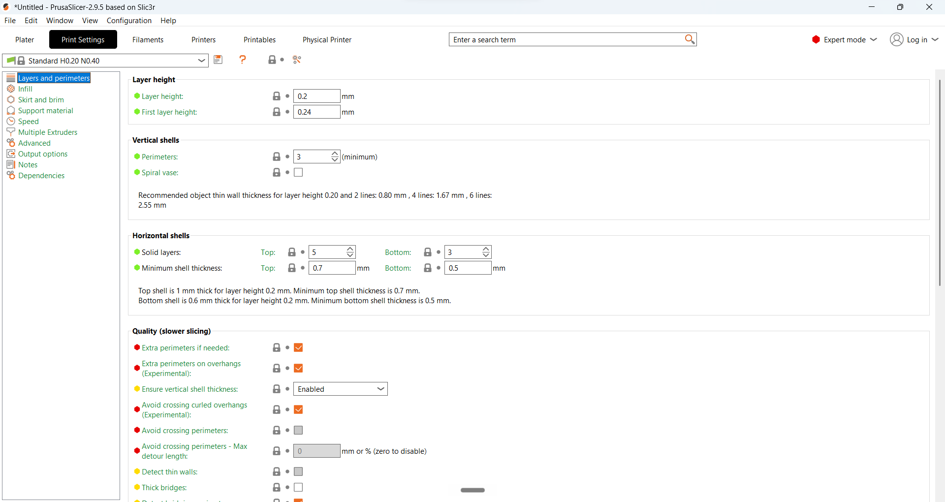Screen dimensions: 945x502
Task: Increase Top solid layers count
Action: tap(350, 249)
